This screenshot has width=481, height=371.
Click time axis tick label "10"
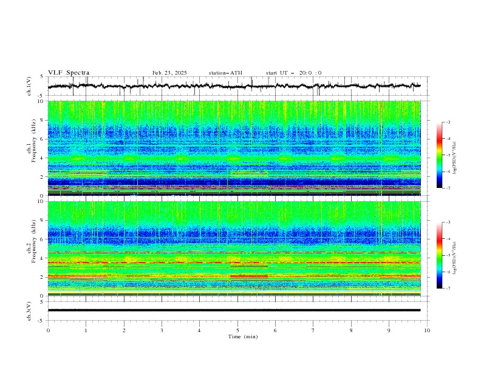pyautogui.click(x=427, y=330)
